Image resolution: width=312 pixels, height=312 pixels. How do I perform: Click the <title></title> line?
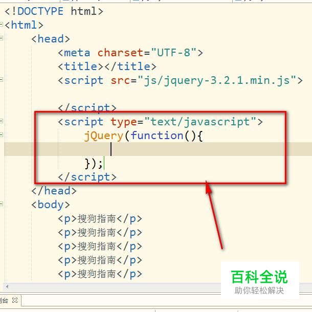point(107,66)
